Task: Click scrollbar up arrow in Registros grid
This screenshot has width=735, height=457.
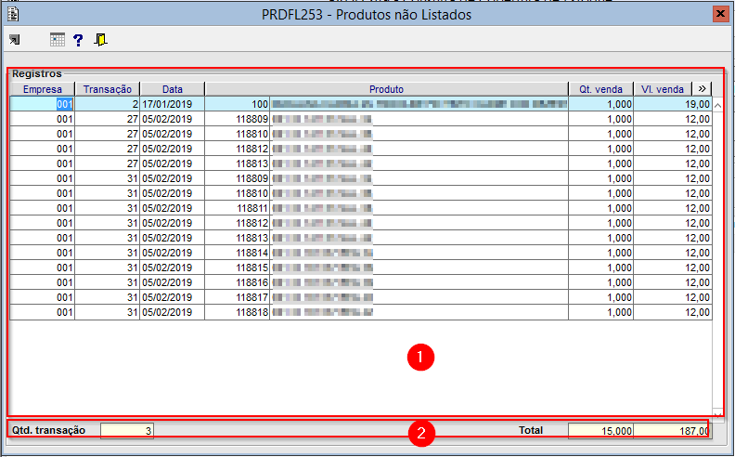Action: click(x=717, y=106)
